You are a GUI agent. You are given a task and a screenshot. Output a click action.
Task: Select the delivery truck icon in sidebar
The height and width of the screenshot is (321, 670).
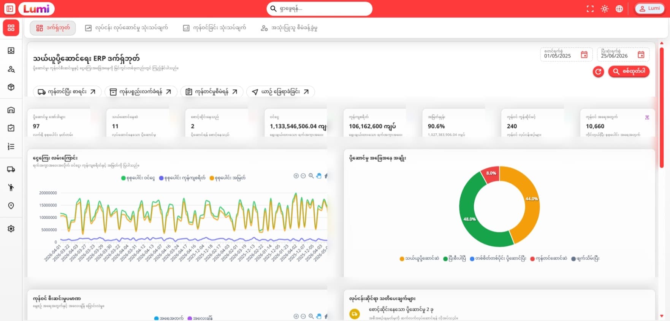[11, 169]
